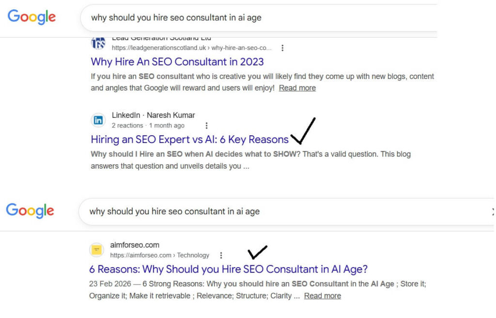Click the Lead Generation Scotland favicon
Viewport: 496px width, 318px height.
point(98,43)
